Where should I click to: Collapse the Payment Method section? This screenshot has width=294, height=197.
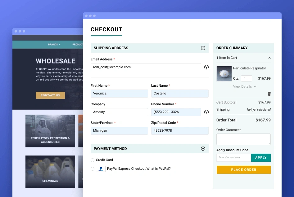[x=203, y=149]
